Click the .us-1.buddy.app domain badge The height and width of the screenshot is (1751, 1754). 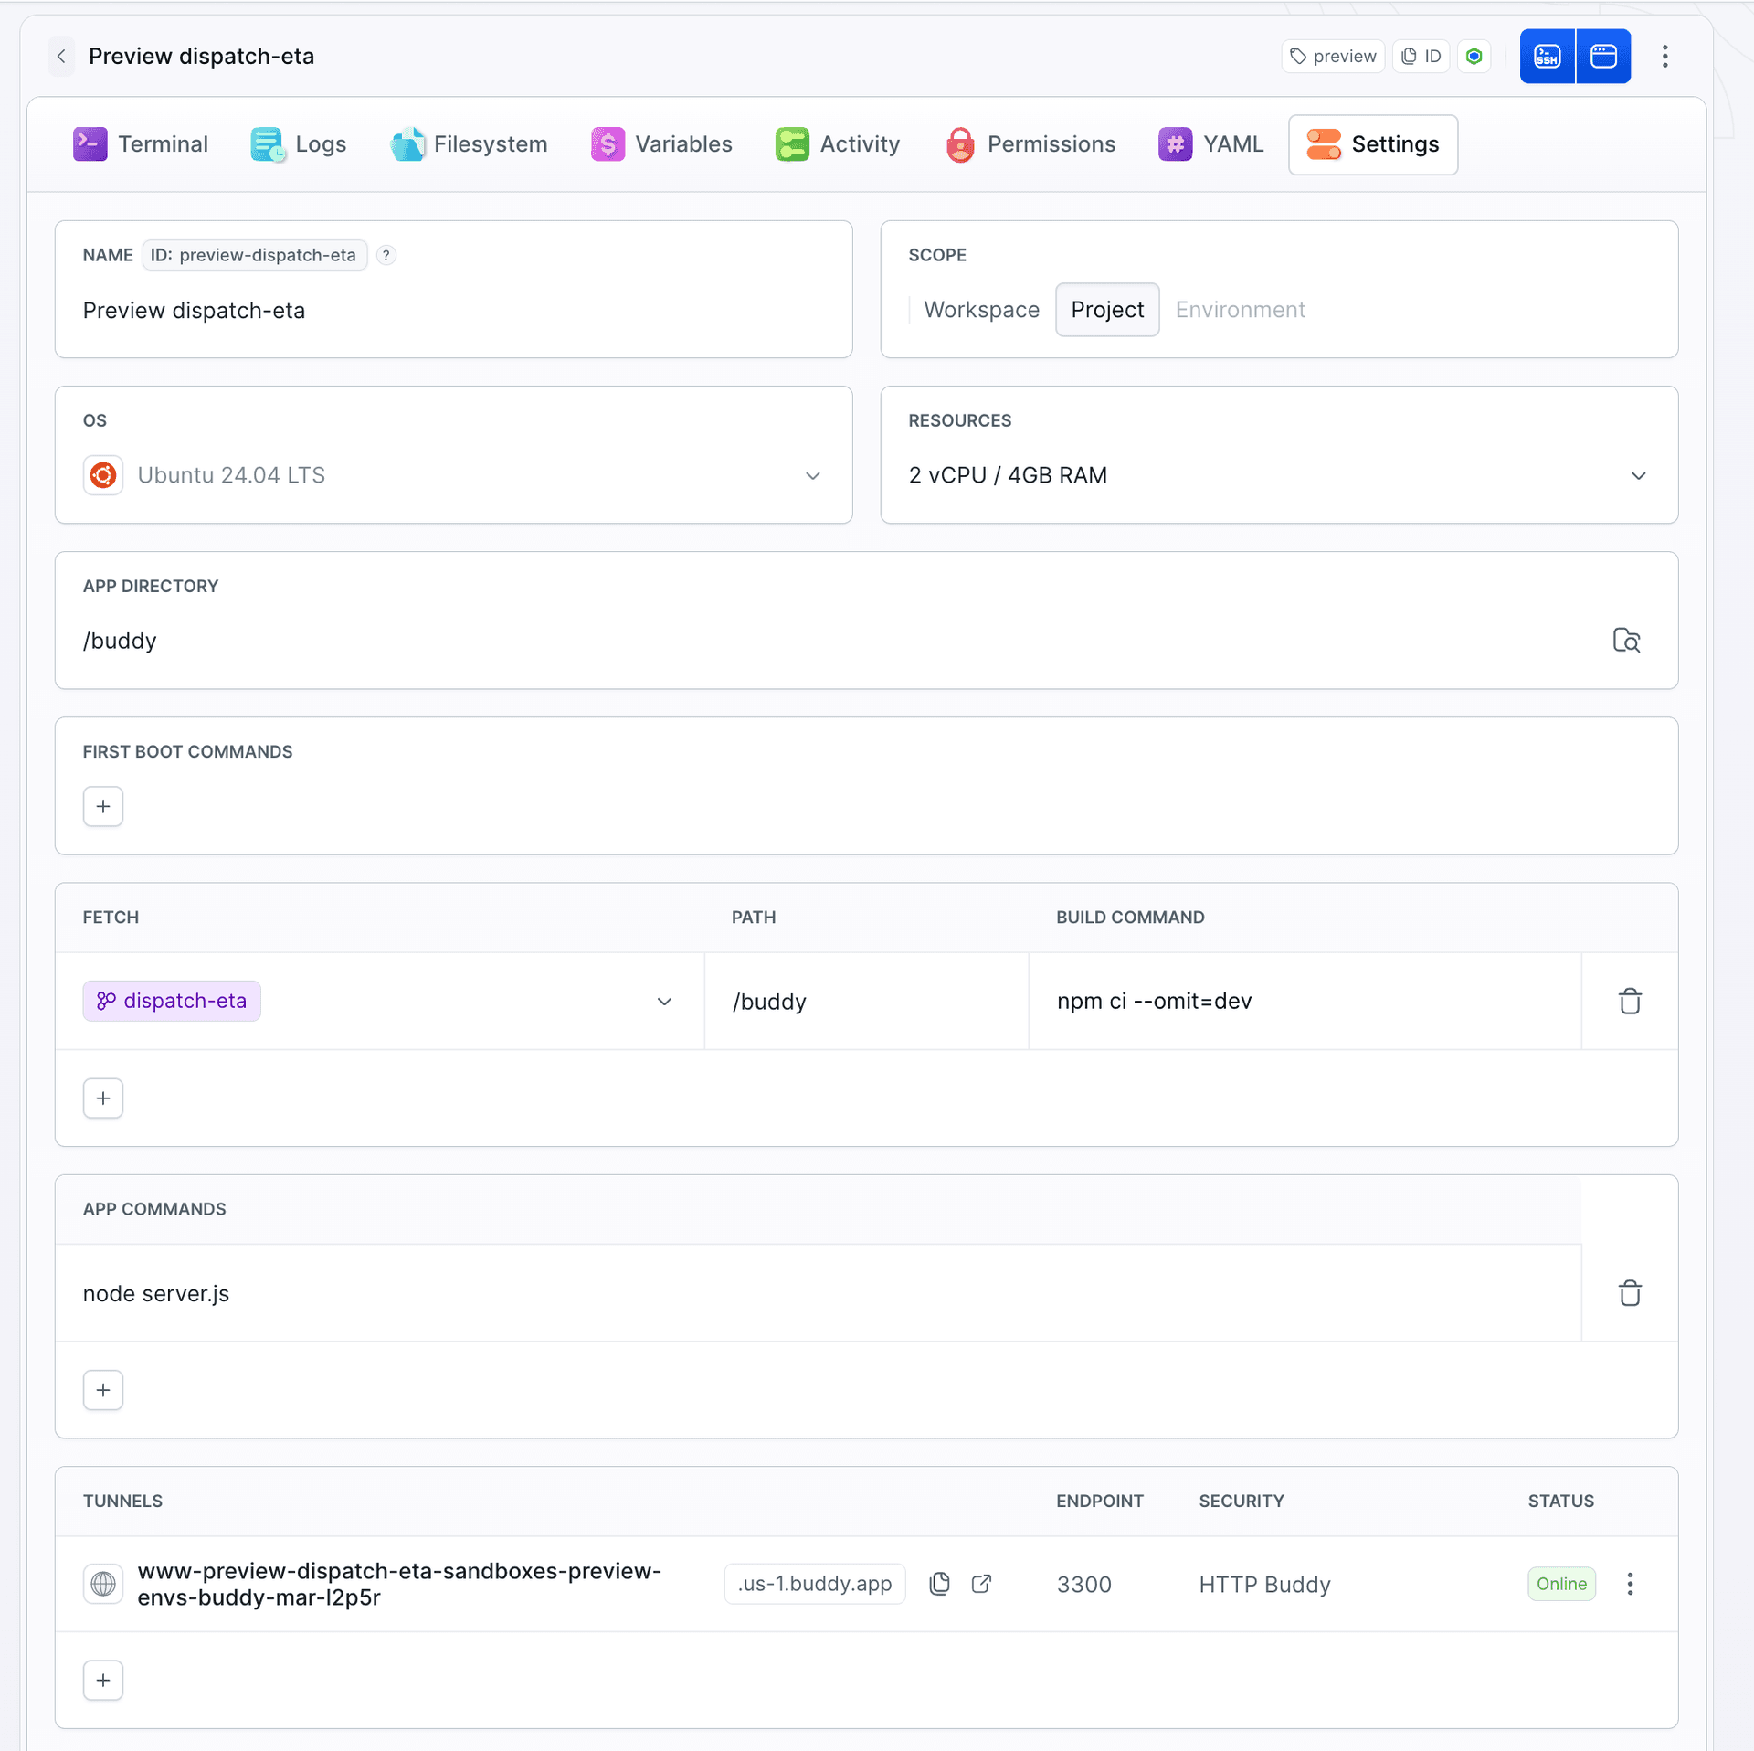pyautogui.click(x=814, y=1584)
